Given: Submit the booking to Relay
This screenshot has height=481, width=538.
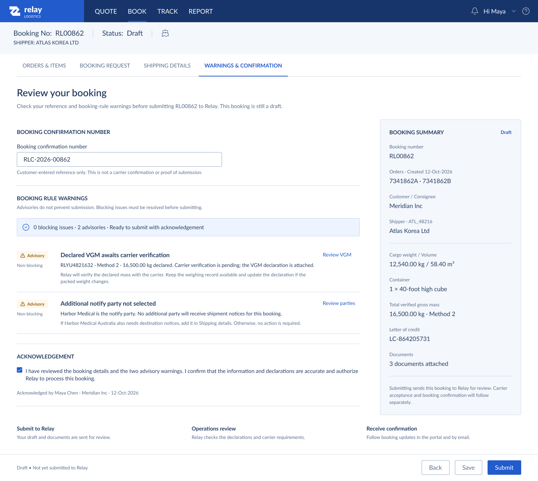Looking at the screenshot, I should (504, 468).
